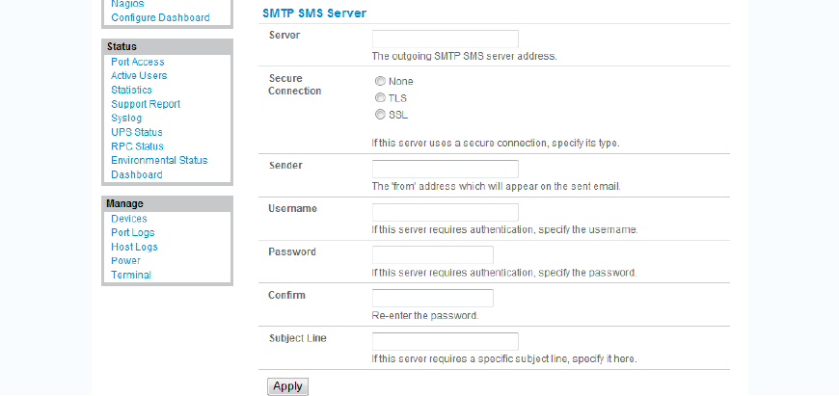Click into the Username field

pyautogui.click(x=445, y=212)
